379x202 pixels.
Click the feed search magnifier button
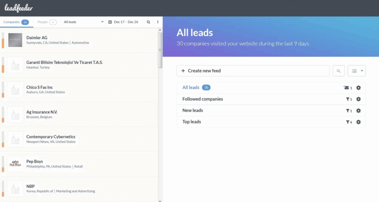pos(339,71)
